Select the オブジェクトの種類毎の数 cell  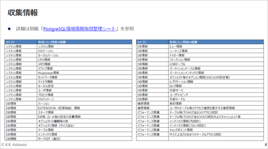(84, 121)
